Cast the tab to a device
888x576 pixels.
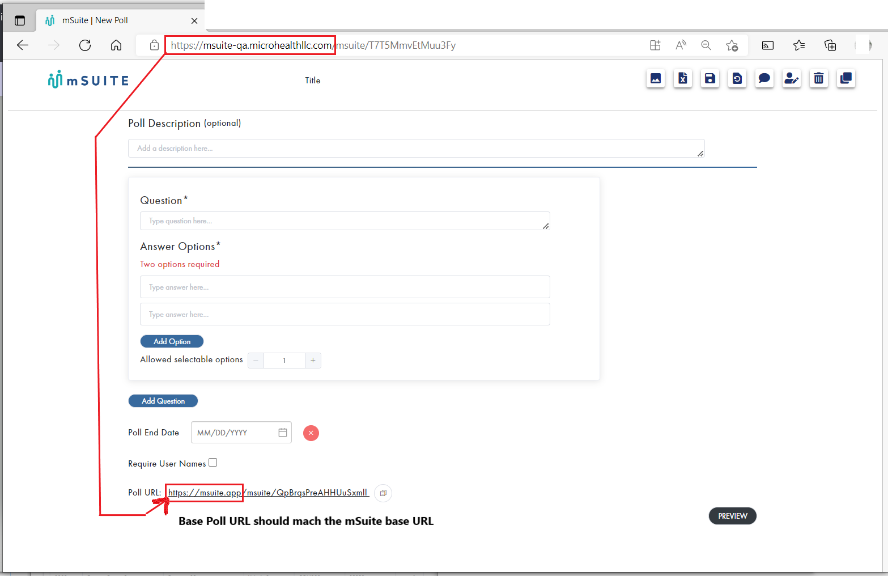767,45
